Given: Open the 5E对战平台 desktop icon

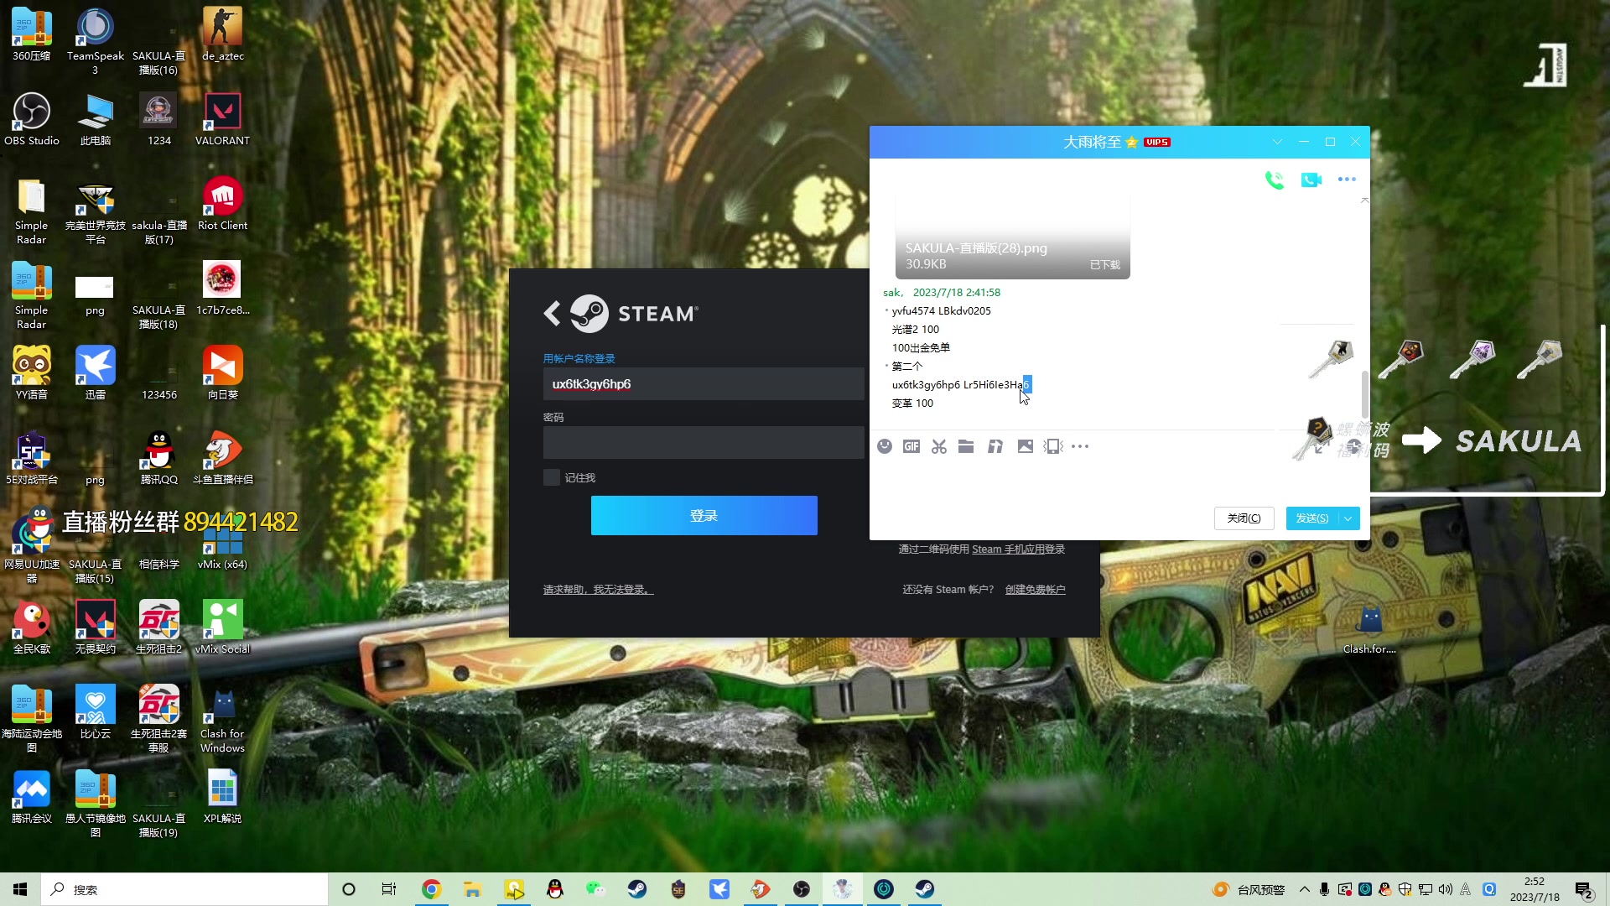Looking at the screenshot, I should (x=32, y=458).
